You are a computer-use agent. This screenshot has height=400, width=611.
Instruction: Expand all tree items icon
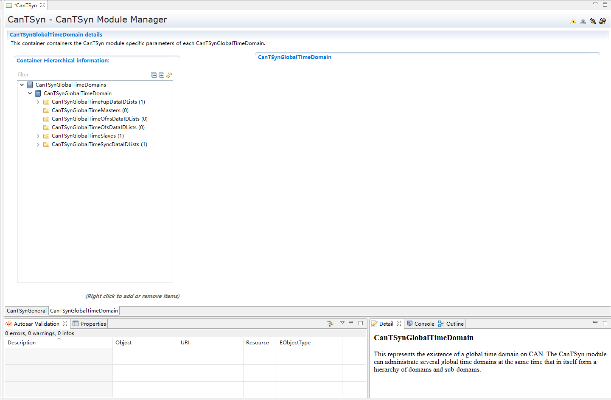(162, 75)
